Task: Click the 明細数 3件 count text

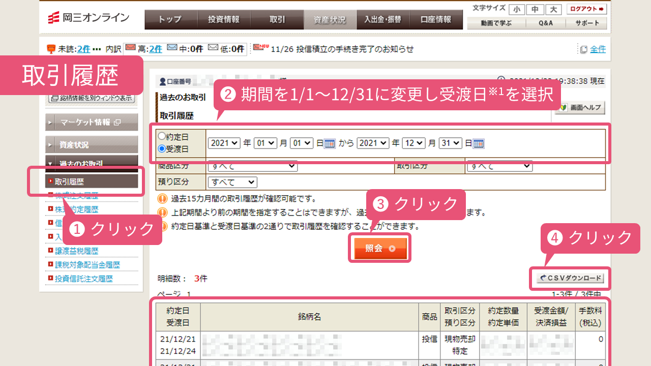Action: click(x=183, y=279)
